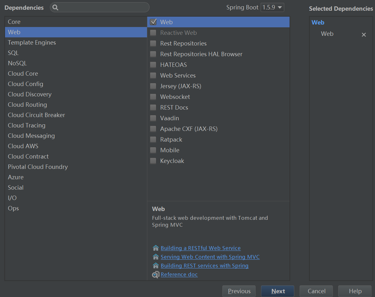Uncheck the Web dependency checkbox
This screenshot has height=297, width=375.
(x=153, y=22)
